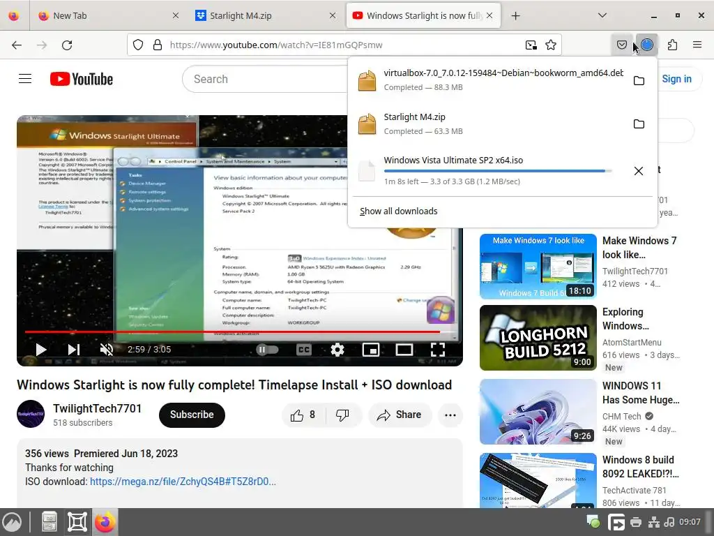The image size is (714, 536).
Task: Seek on video progress bar
Action: click(240, 332)
